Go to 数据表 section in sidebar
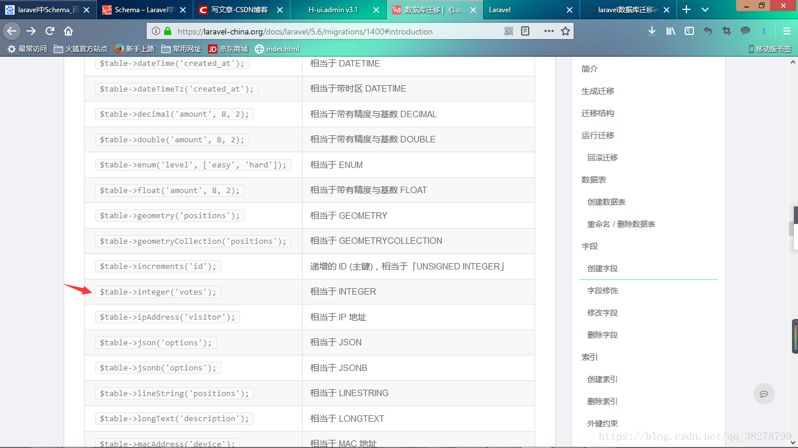This screenshot has height=448, width=798. pyautogui.click(x=594, y=180)
